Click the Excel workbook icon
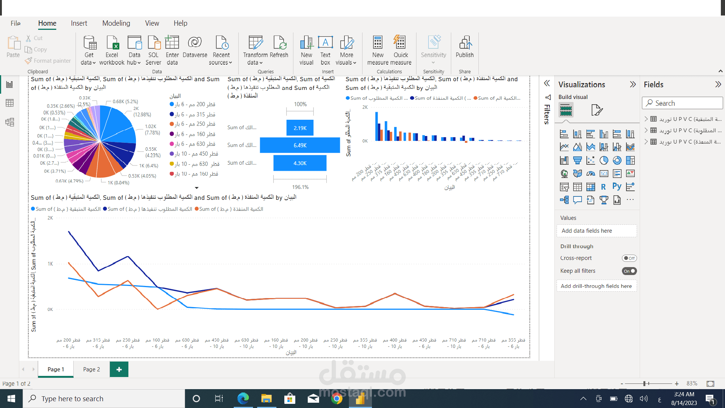Image resolution: width=725 pixels, height=408 pixels. click(x=112, y=50)
